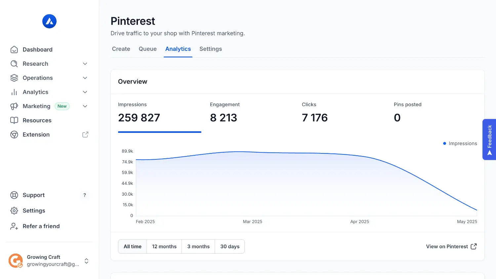Click the Refer a friend person icon
The image size is (496, 279).
[x=14, y=226]
